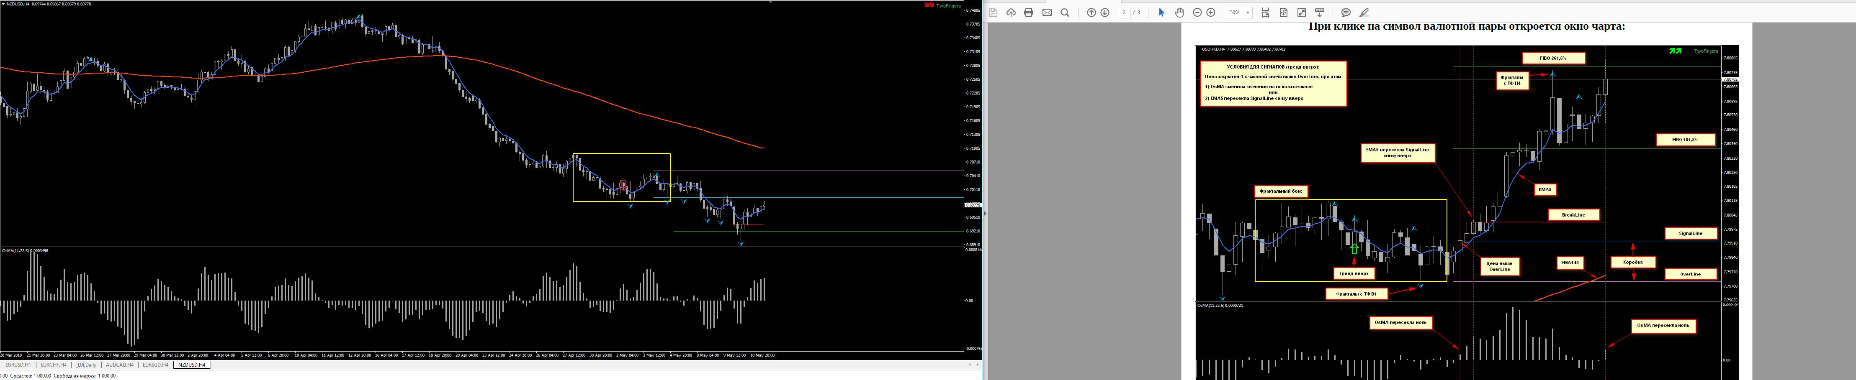This screenshot has height=380, width=1856.
Task: Click the FIBO 161,8% label in PDF
Action: pos(1685,140)
